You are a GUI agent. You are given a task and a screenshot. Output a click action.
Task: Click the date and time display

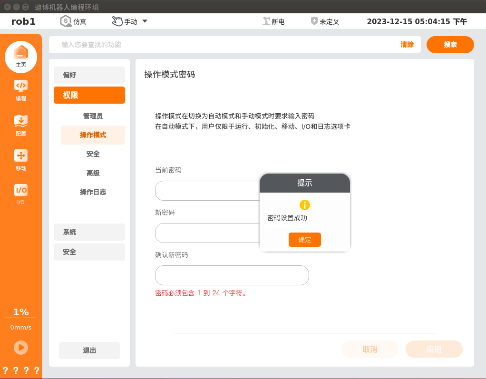coord(417,21)
